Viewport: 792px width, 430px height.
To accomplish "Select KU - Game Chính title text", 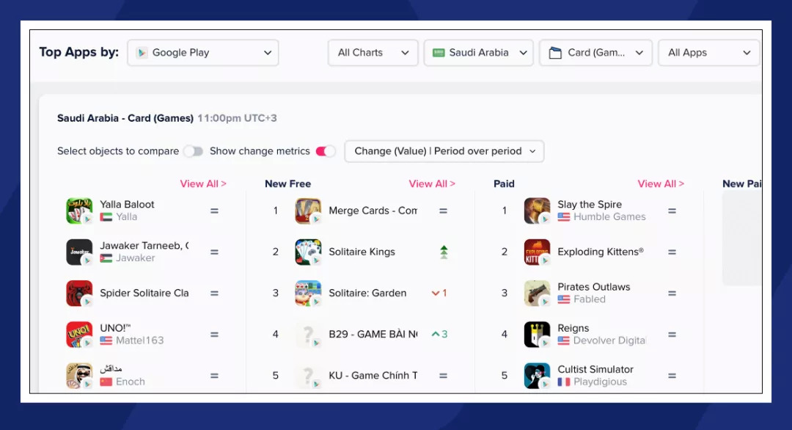I will [373, 376].
